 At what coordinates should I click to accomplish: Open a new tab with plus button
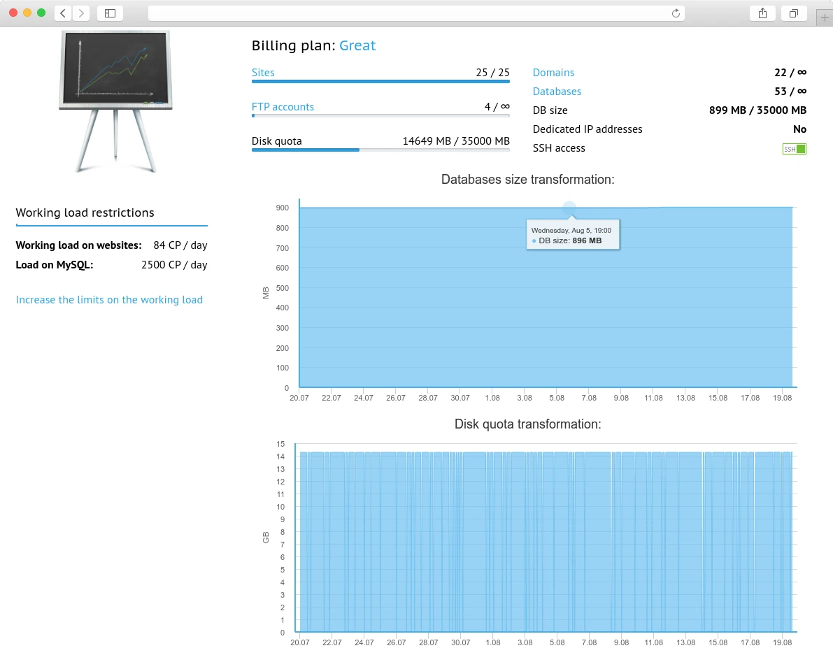[825, 18]
